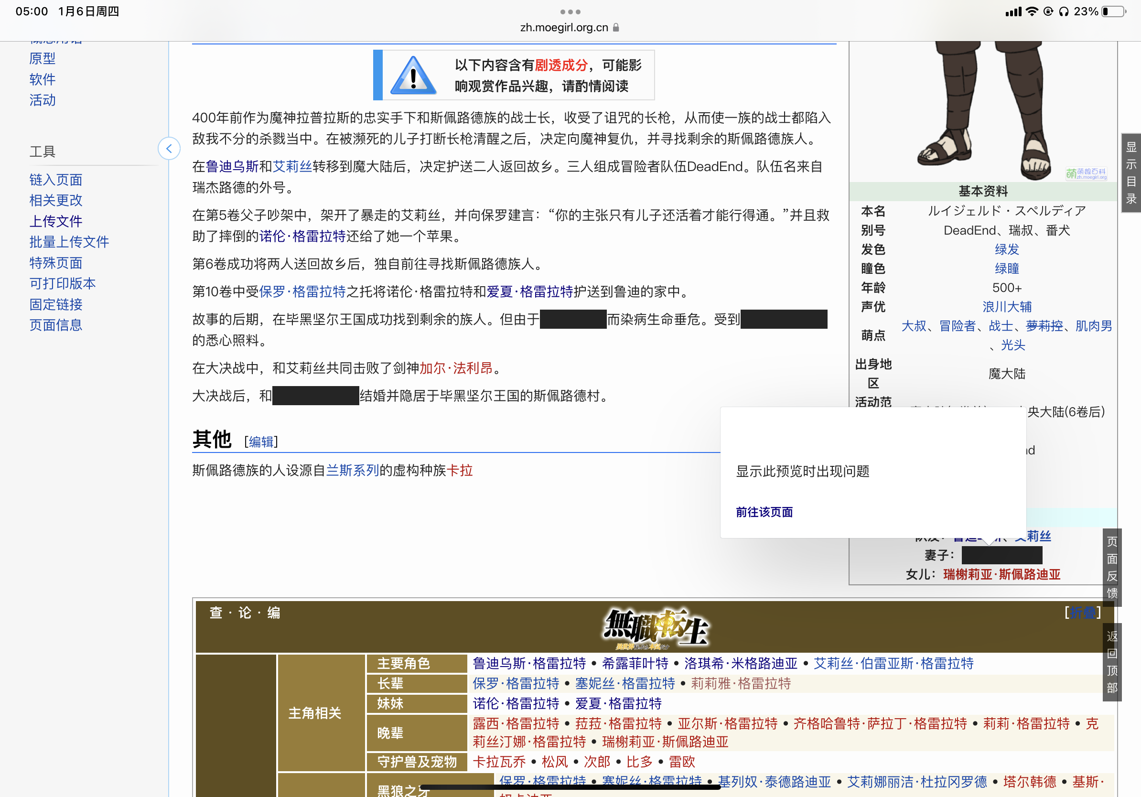Collapse the navbox using 折叠
Viewport: 1141px width, 797px height.
pyautogui.click(x=1082, y=613)
